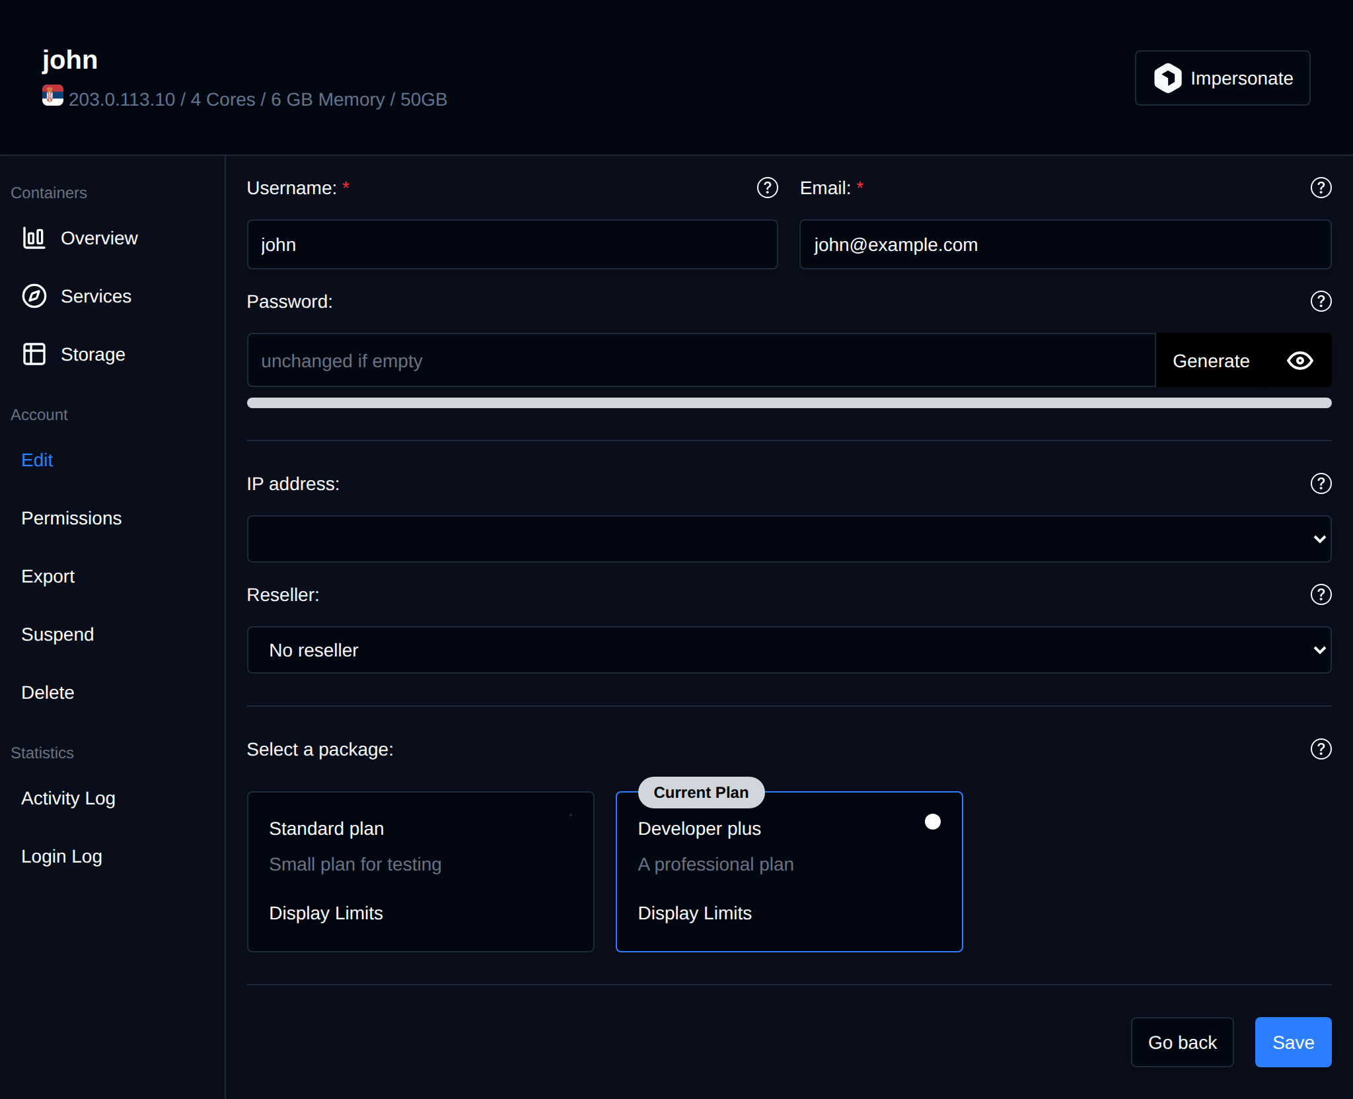The image size is (1353, 1099).
Task: Open the Email help icon
Action: click(1321, 188)
